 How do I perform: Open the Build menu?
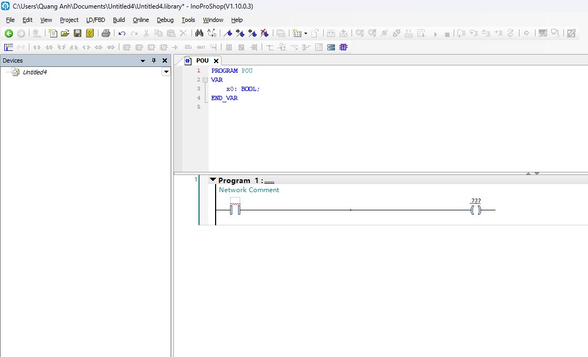click(119, 20)
